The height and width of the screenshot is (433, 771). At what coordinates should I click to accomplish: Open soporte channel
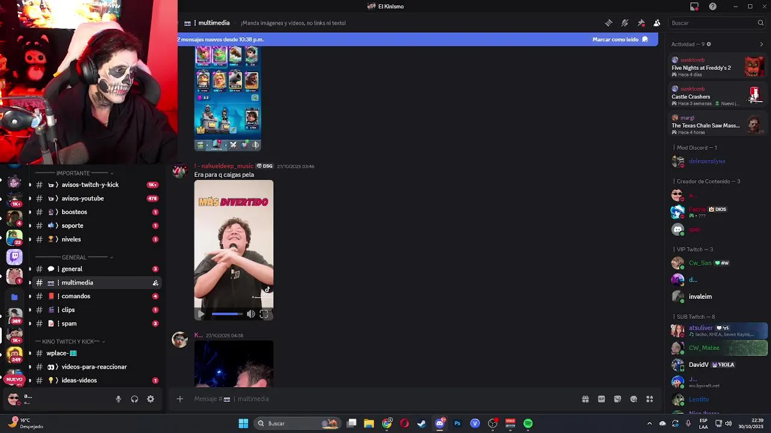(96, 226)
